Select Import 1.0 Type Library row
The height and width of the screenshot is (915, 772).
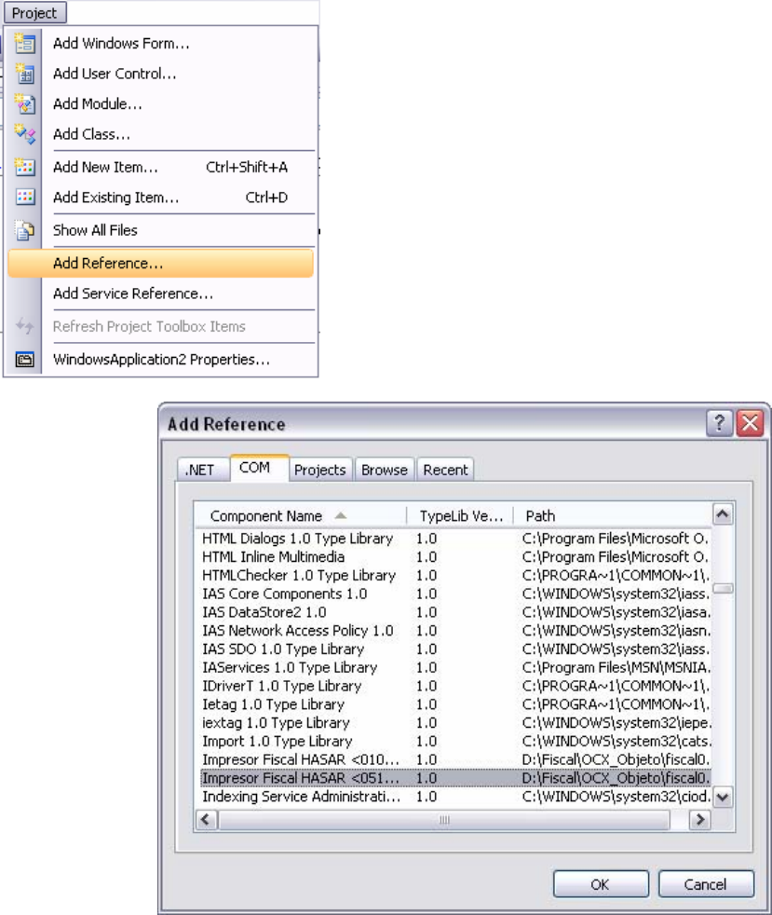(454, 741)
